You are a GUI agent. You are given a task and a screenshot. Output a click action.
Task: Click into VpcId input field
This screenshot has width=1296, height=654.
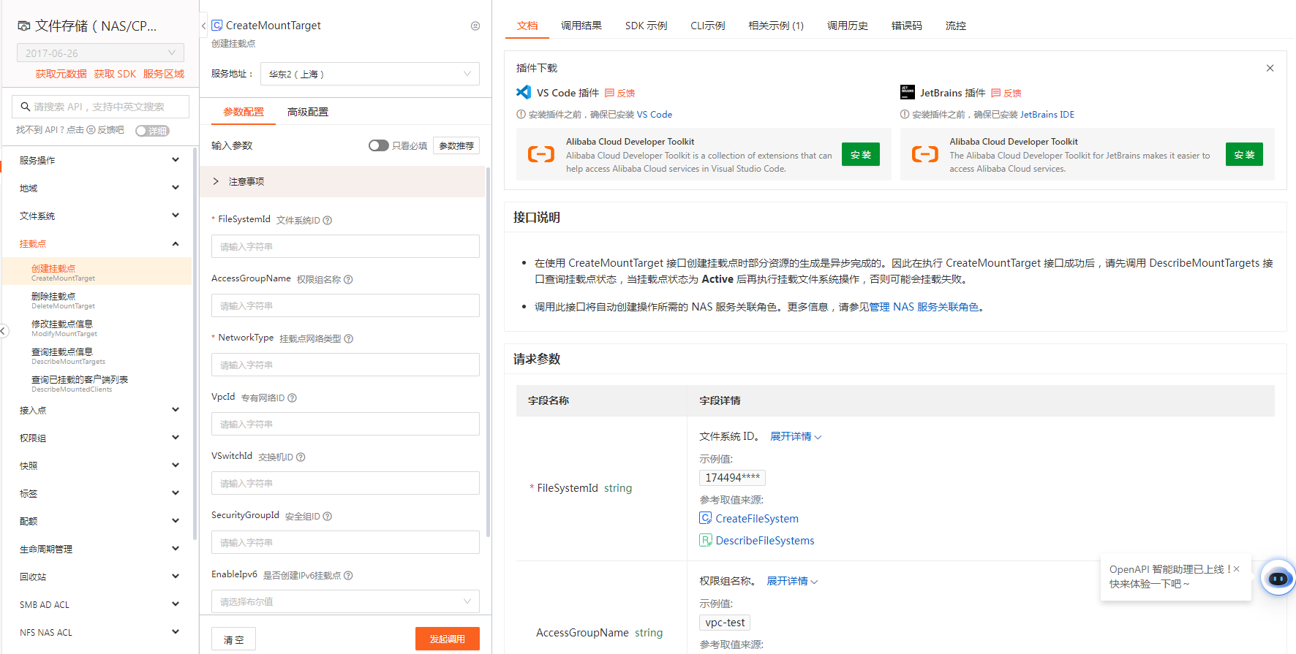345,424
